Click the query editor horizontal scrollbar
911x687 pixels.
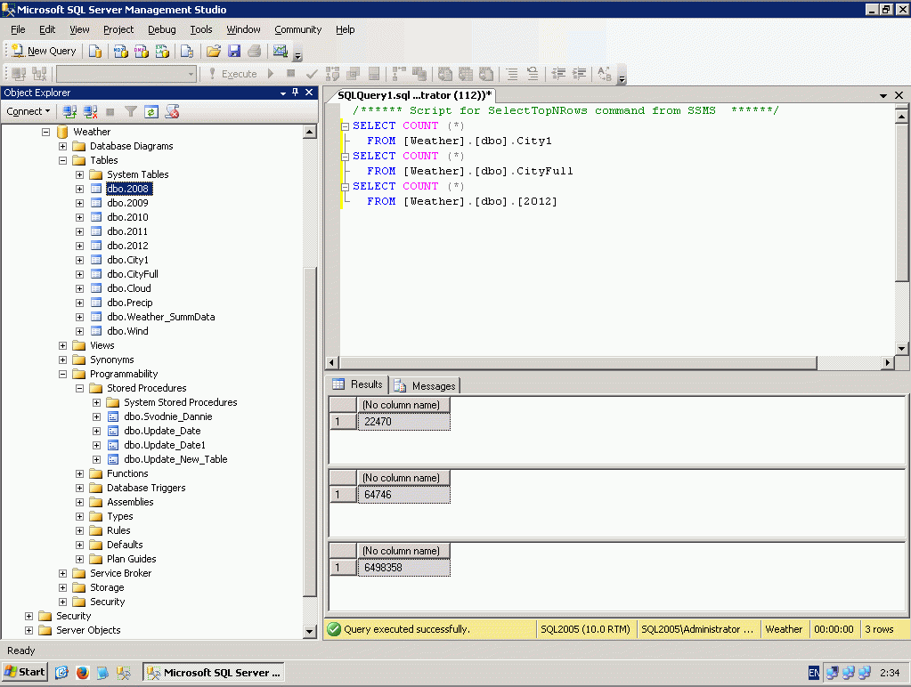[579, 362]
